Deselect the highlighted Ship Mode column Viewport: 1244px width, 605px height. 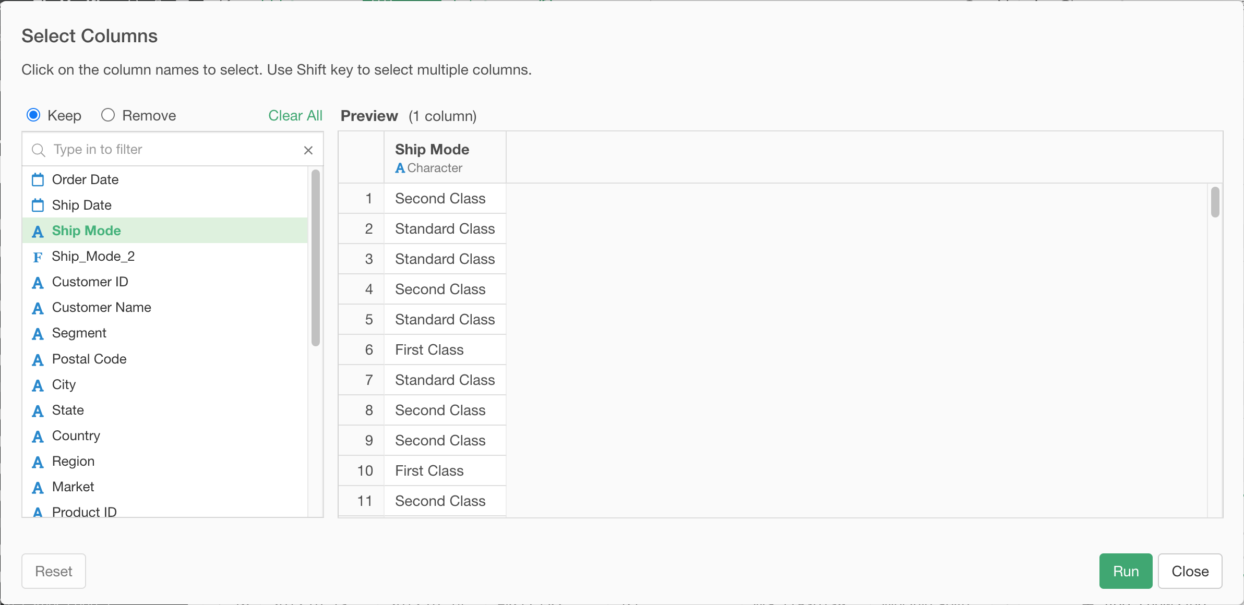click(x=87, y=231)
